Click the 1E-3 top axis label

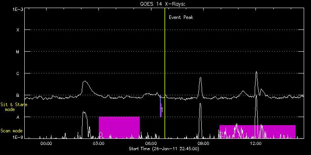pos(18,9)
